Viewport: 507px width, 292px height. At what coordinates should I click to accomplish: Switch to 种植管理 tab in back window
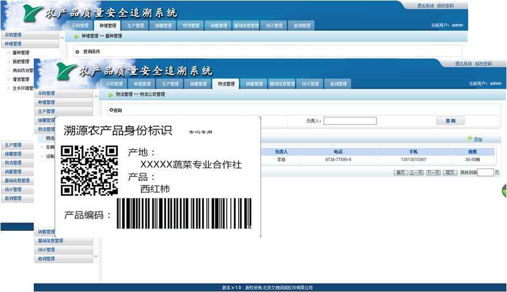point(107,26)
